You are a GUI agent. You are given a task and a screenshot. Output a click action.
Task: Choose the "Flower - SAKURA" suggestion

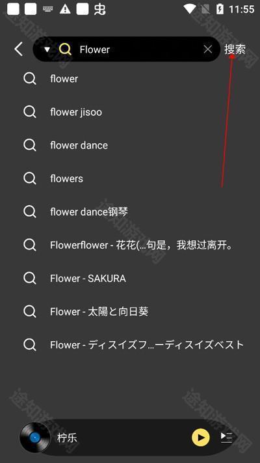(x=130, y=278)
